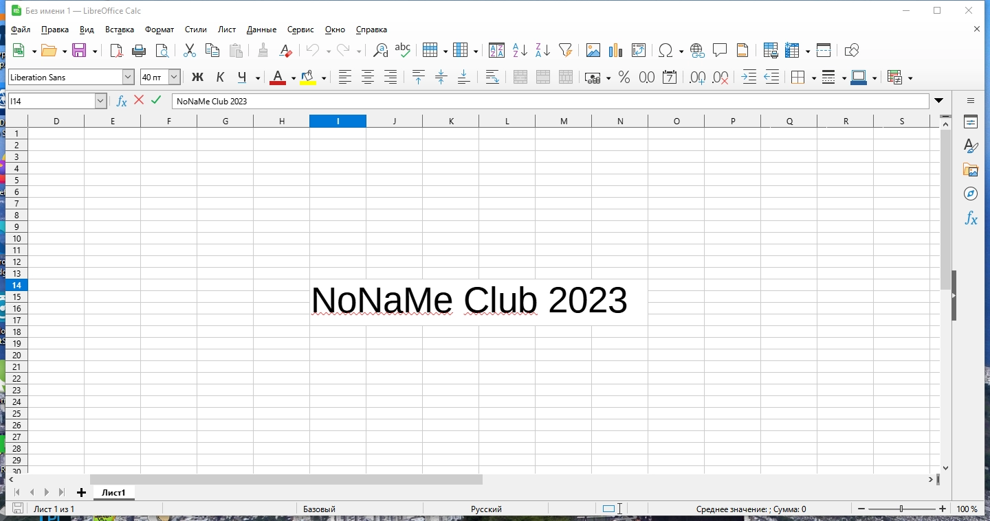
Task: Open the conditional formatting dropdown arrow
Action: pos(910,78)
